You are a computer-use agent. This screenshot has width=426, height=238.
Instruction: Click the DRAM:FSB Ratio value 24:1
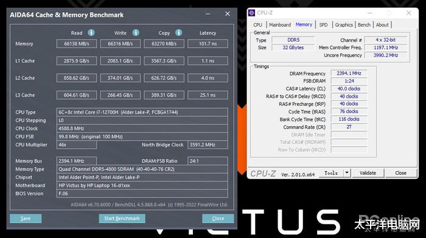(208, 161)
